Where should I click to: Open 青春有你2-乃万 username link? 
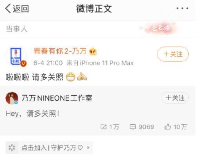pos(60,51)
